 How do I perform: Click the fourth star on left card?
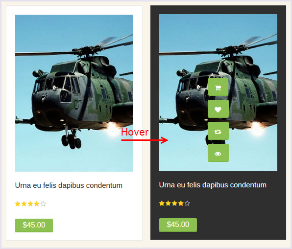click(37, 204)
